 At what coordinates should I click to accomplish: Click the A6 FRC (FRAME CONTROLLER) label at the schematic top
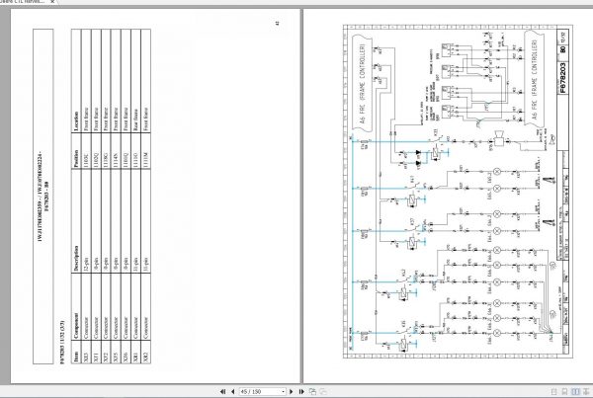(x=363, y=83)
